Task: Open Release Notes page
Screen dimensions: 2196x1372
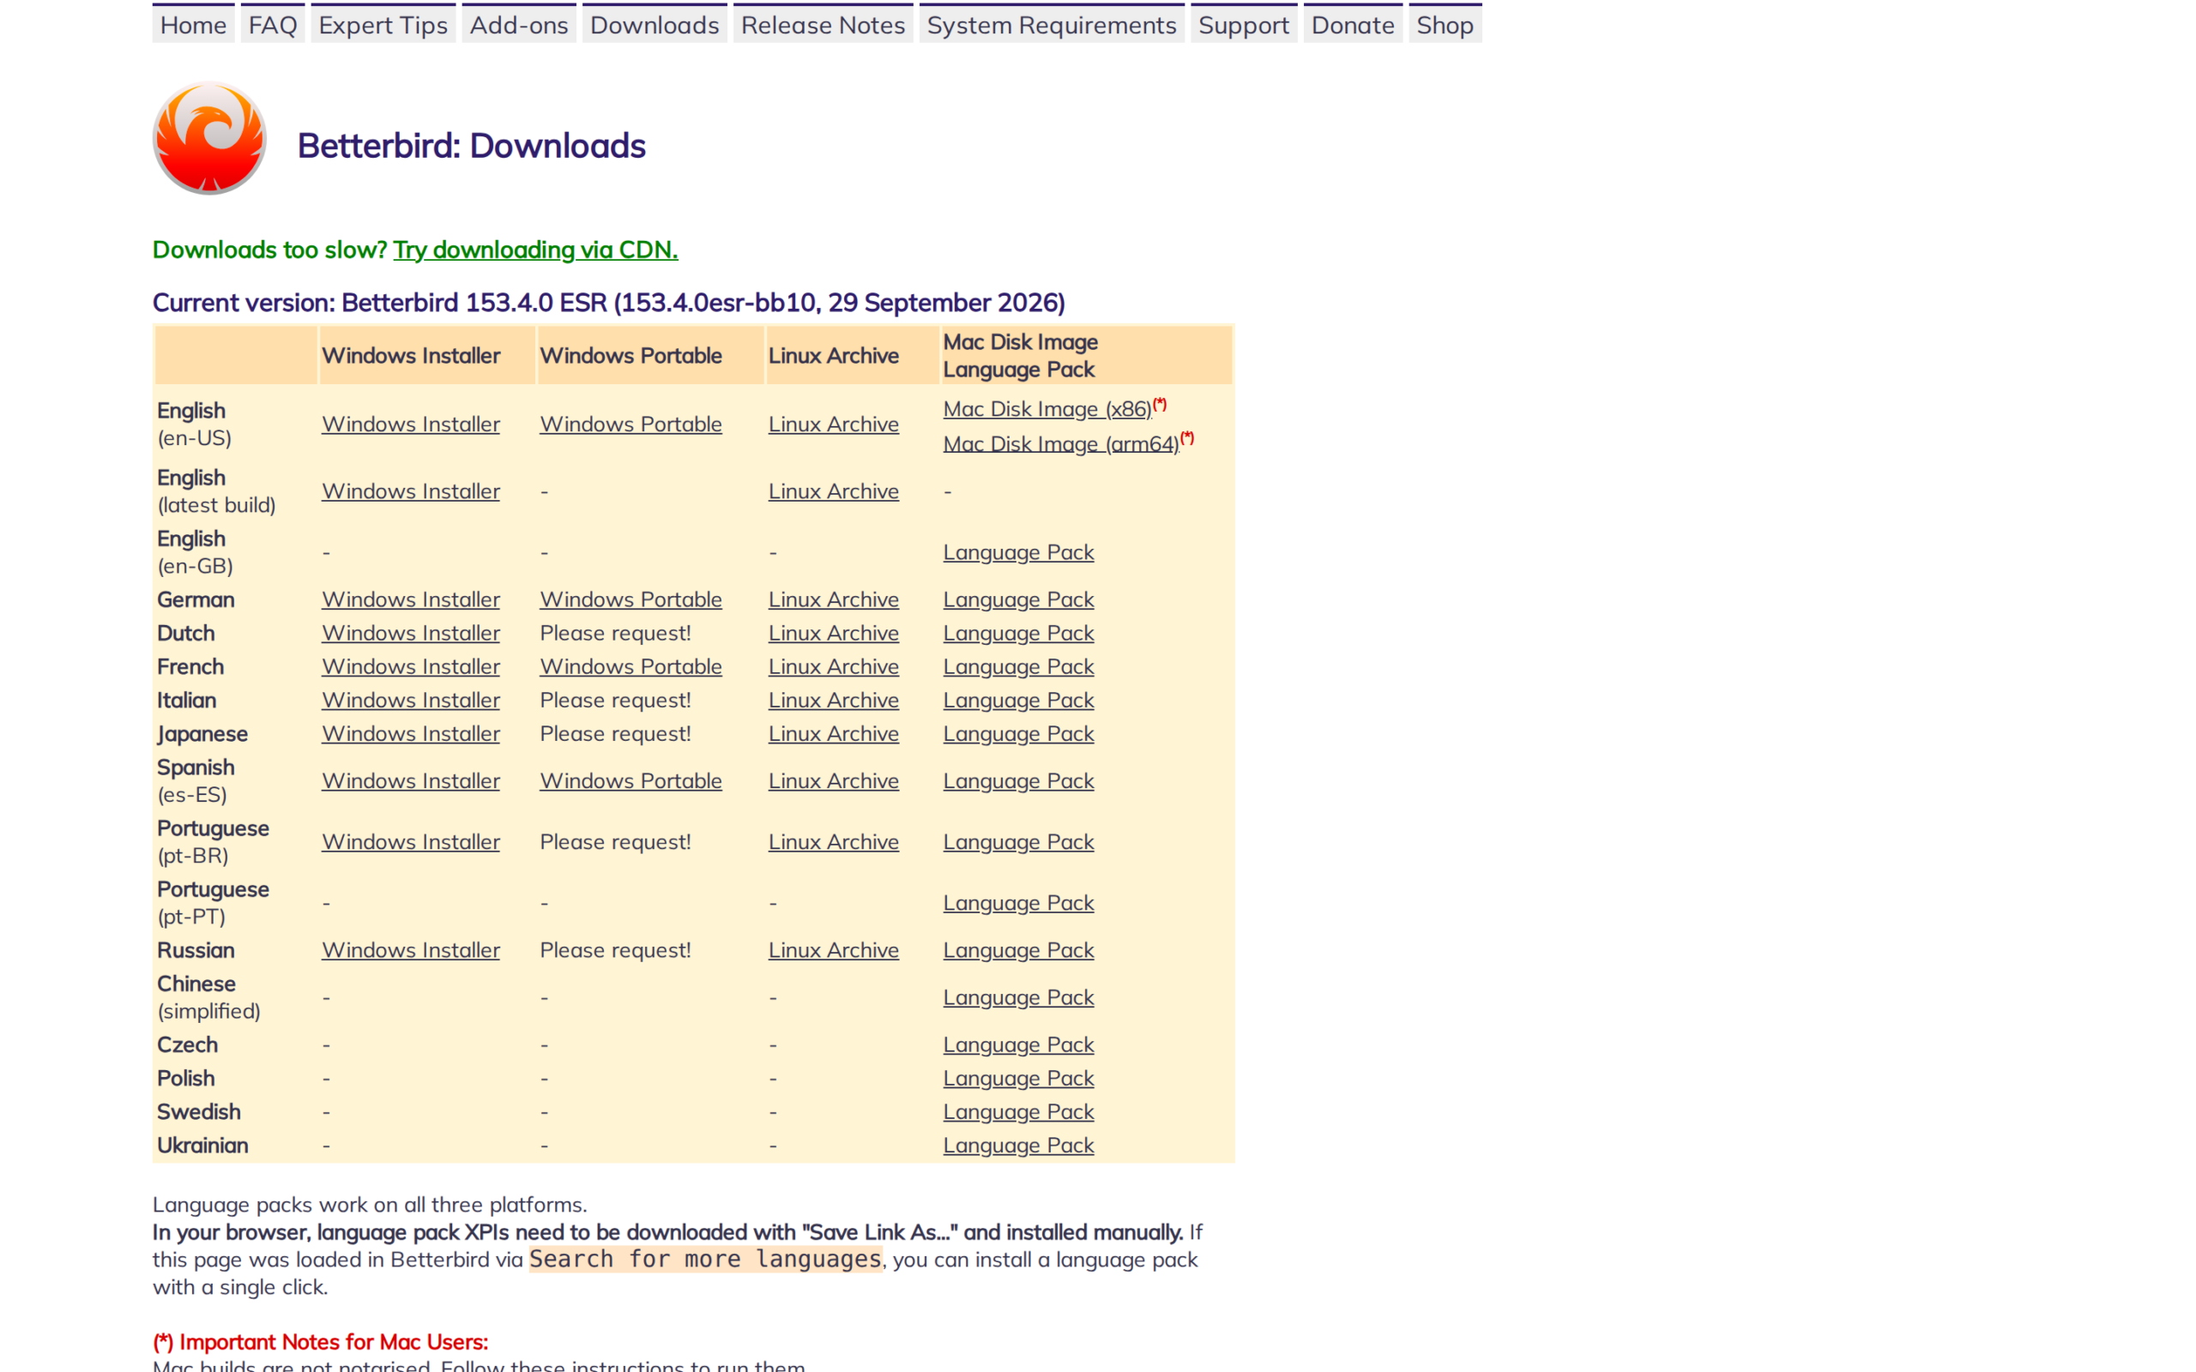Action: coord(823,25)
